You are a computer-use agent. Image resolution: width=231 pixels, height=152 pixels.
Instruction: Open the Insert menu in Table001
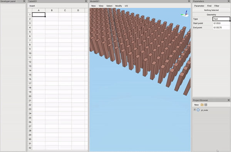[x=32, y=6]
